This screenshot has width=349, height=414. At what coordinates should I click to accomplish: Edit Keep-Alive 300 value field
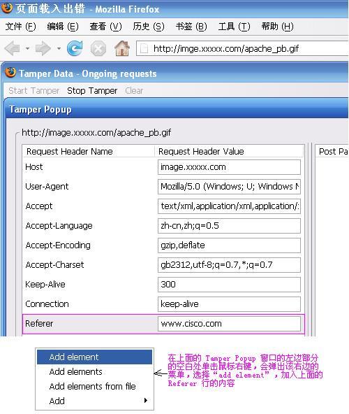point(229,285)
